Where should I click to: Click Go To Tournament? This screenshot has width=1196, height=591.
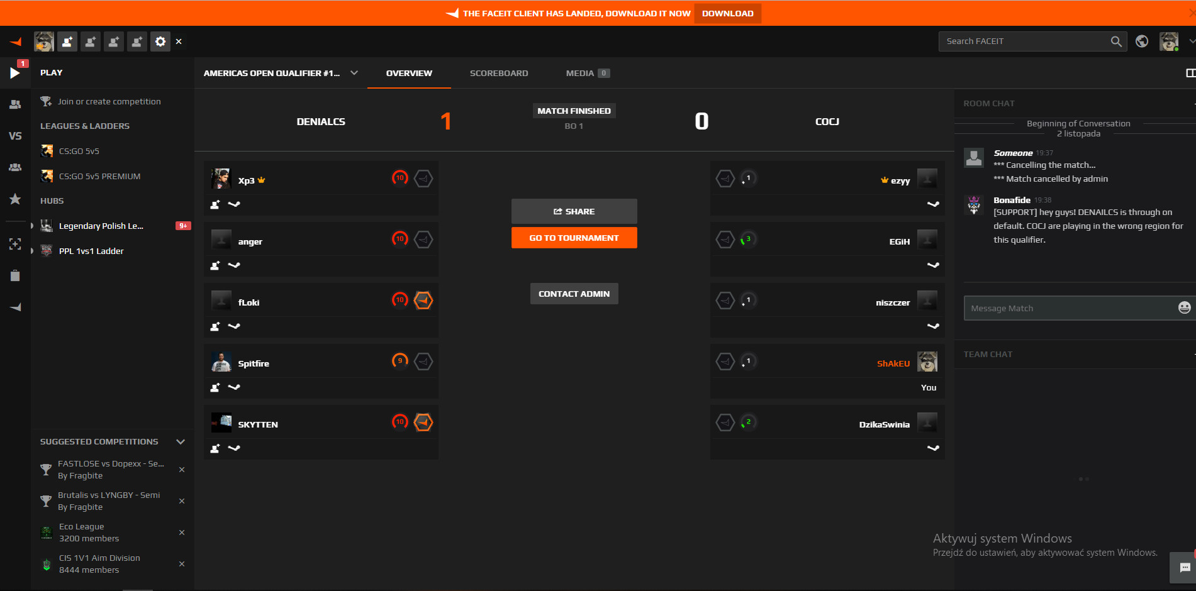[574, 238]
